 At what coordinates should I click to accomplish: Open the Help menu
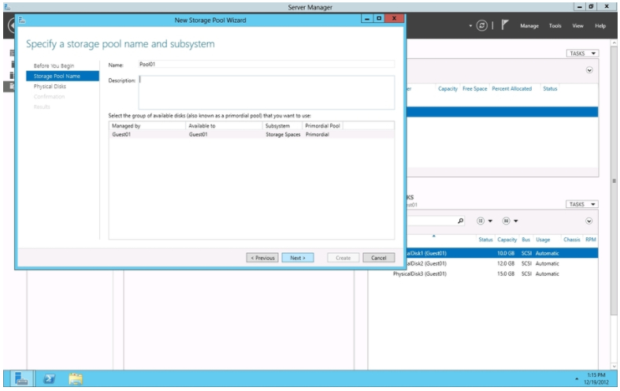click(x=600, y=26)
